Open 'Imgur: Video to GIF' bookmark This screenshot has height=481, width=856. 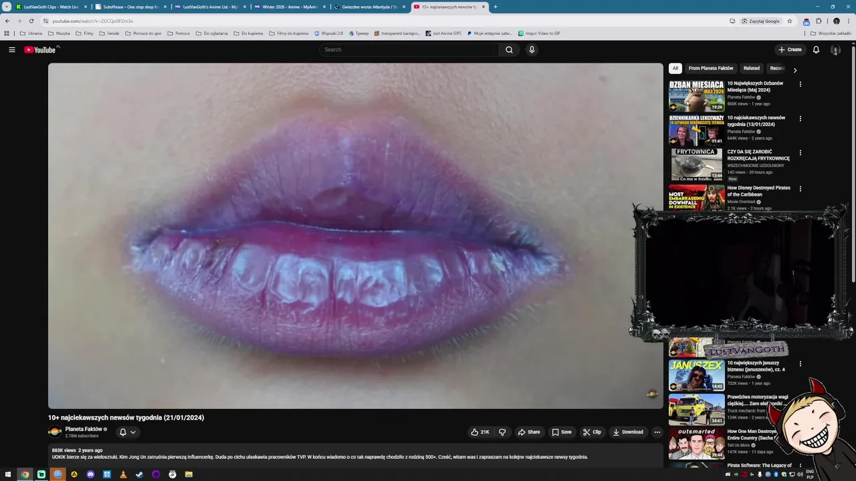tap(539, 33)
